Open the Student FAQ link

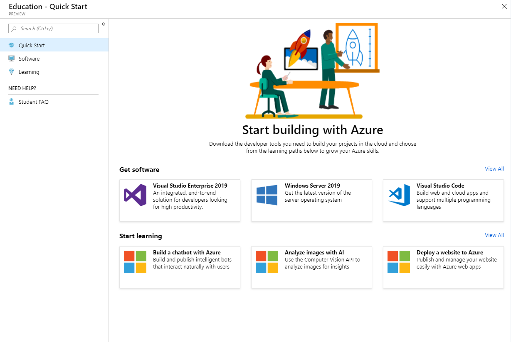pos(34,102)
